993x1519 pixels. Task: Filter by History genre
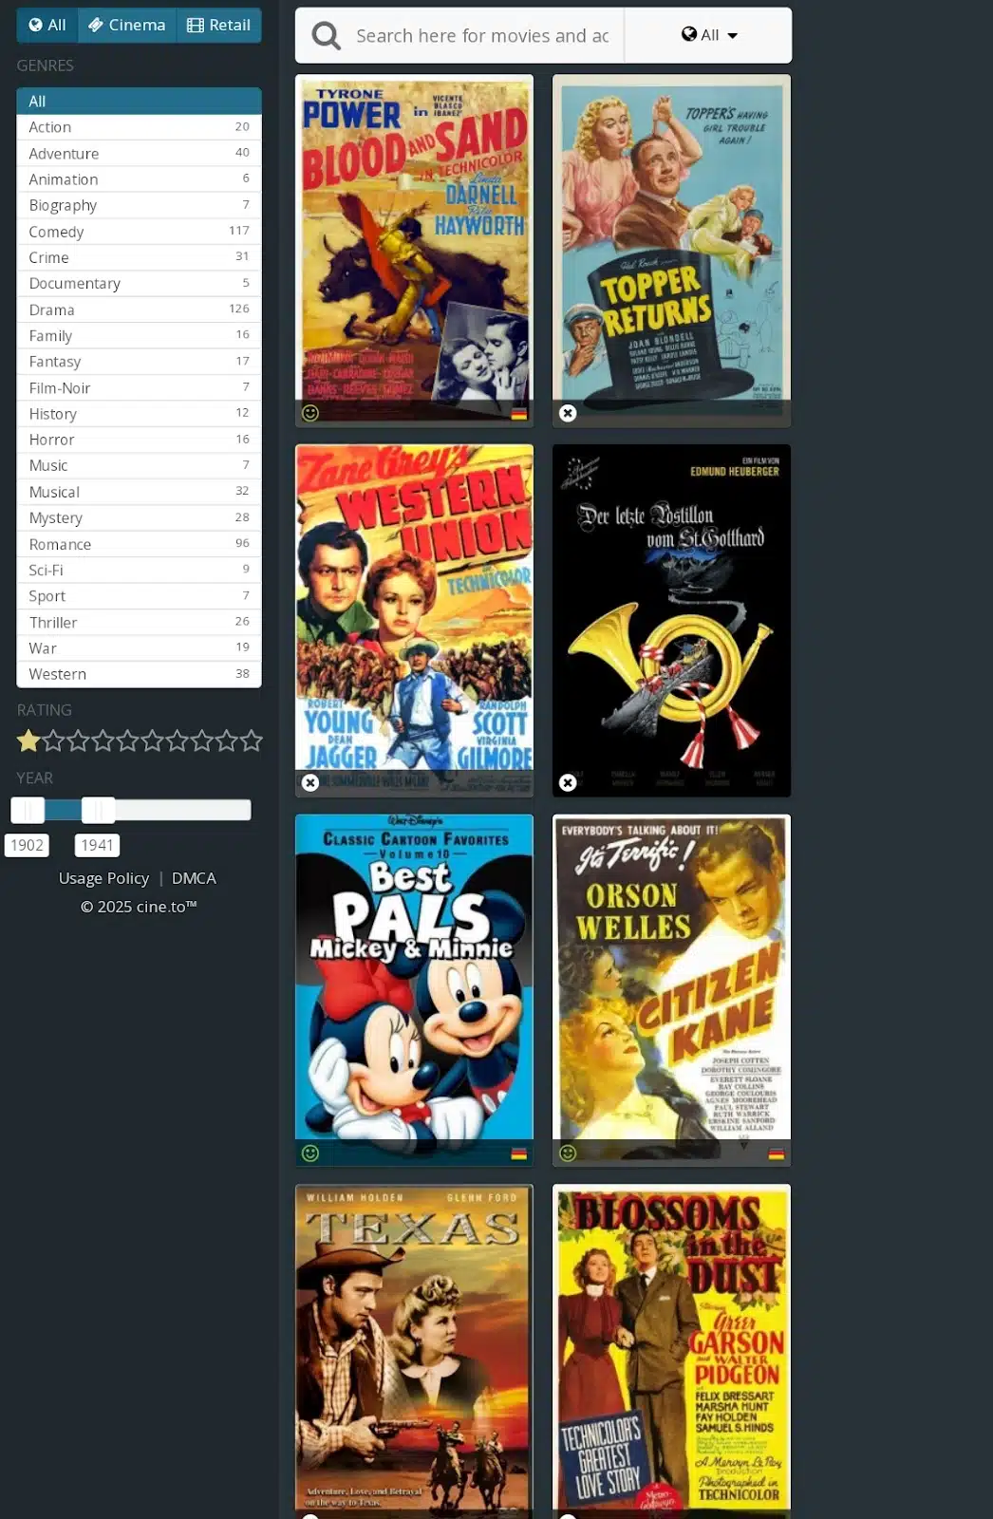(139, 414)
